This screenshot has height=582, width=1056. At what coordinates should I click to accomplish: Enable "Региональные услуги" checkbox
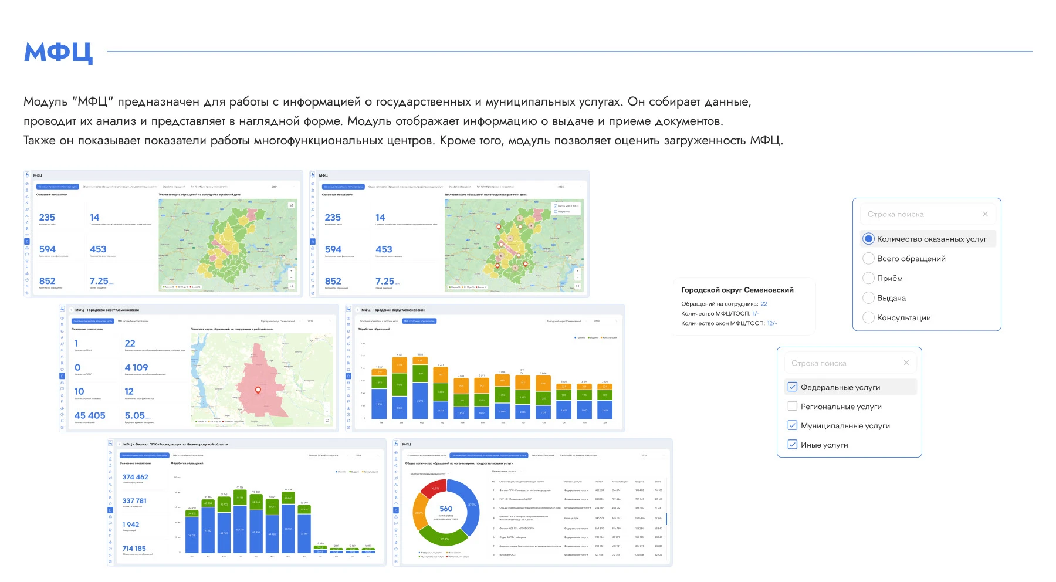click(x=792, y=406)
